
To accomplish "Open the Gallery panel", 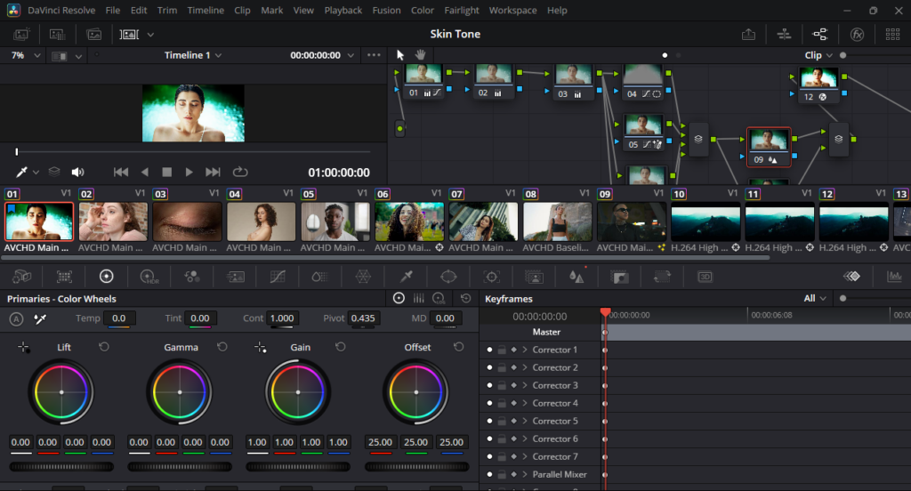I will pos(21,35).
